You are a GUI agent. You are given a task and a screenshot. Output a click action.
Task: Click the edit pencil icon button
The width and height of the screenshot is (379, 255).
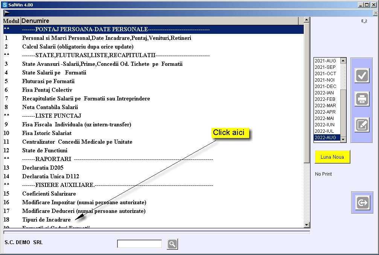362,125
